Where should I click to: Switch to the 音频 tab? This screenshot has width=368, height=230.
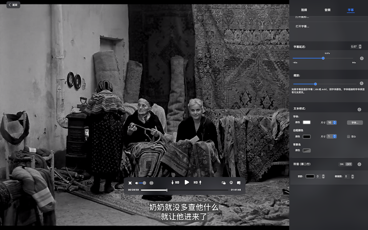(327, 10)
